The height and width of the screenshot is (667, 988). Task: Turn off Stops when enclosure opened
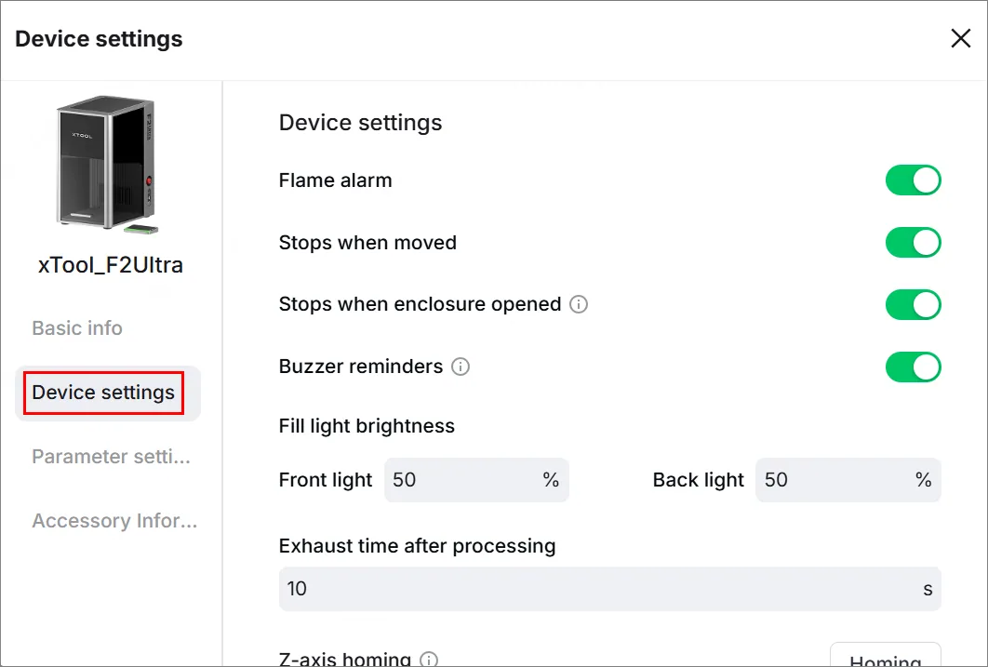click(x=913, y=305)
